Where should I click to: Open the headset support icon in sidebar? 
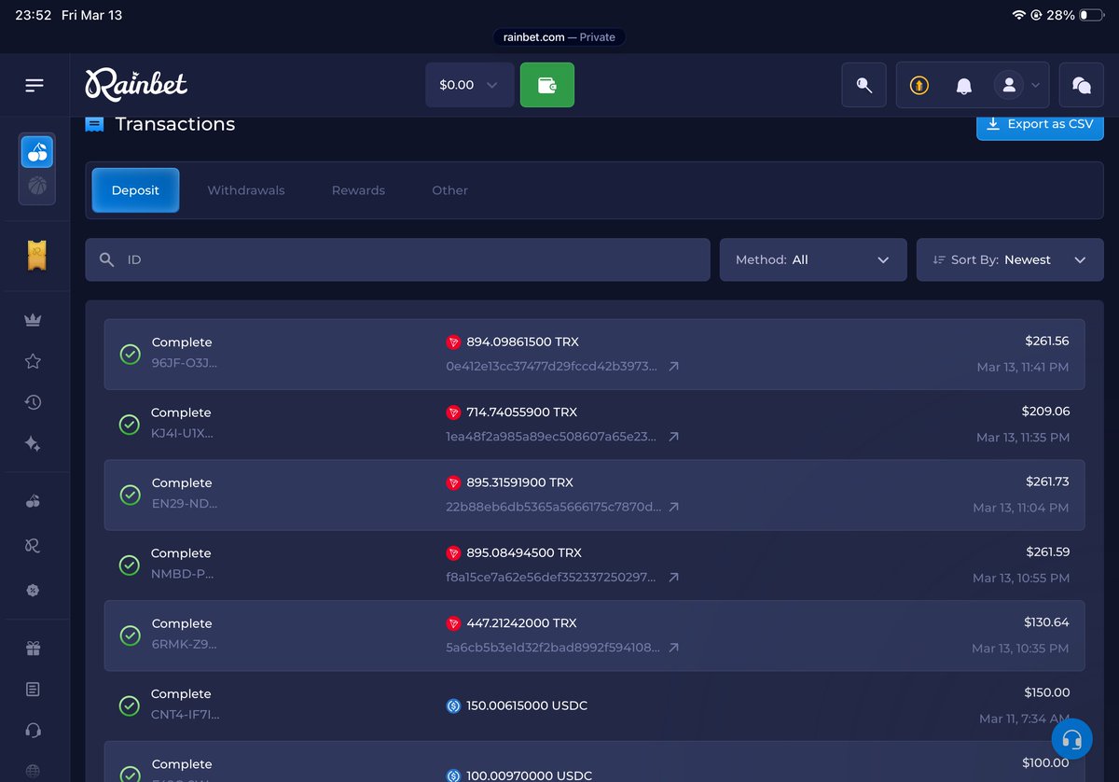click(x=34, y=731)
